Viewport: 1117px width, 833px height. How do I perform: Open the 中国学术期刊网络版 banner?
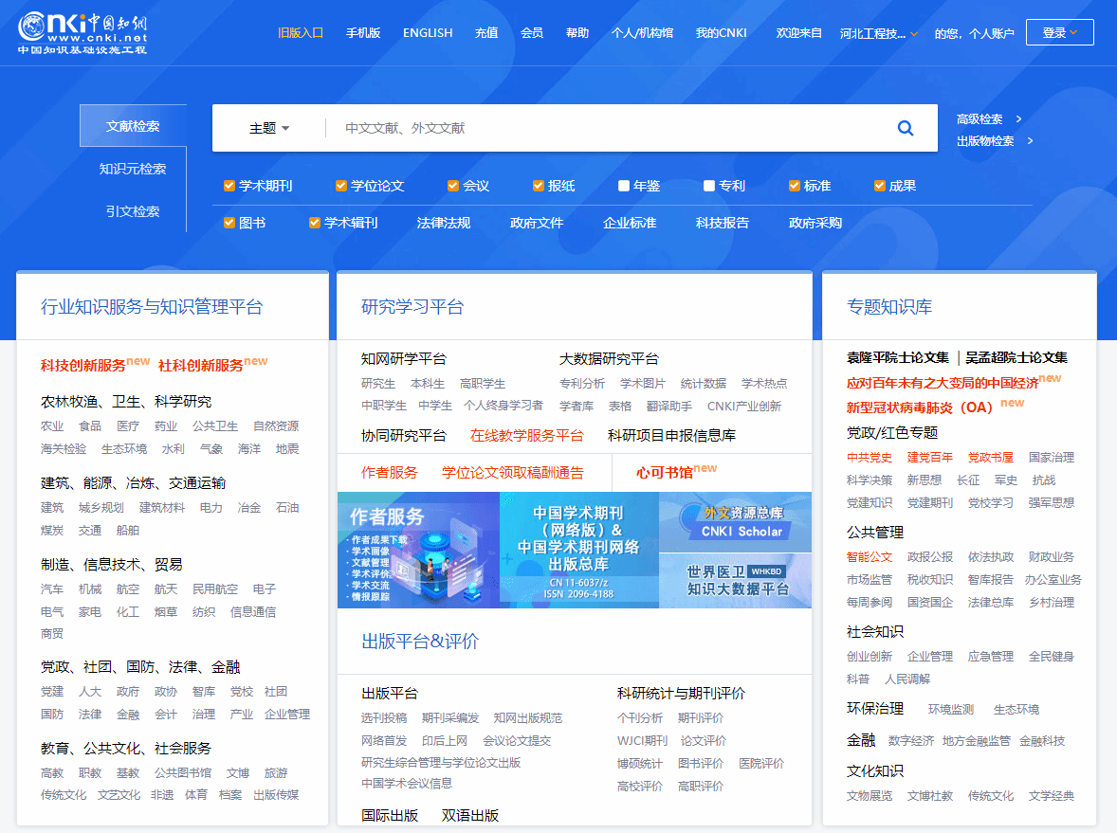(x=578, y=550)
